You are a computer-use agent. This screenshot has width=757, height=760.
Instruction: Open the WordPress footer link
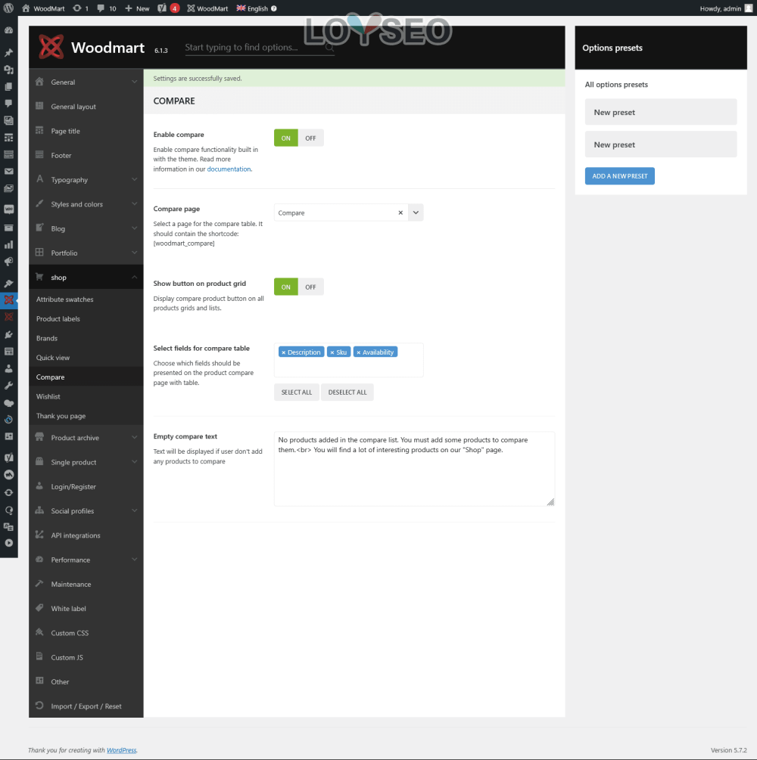121,750
